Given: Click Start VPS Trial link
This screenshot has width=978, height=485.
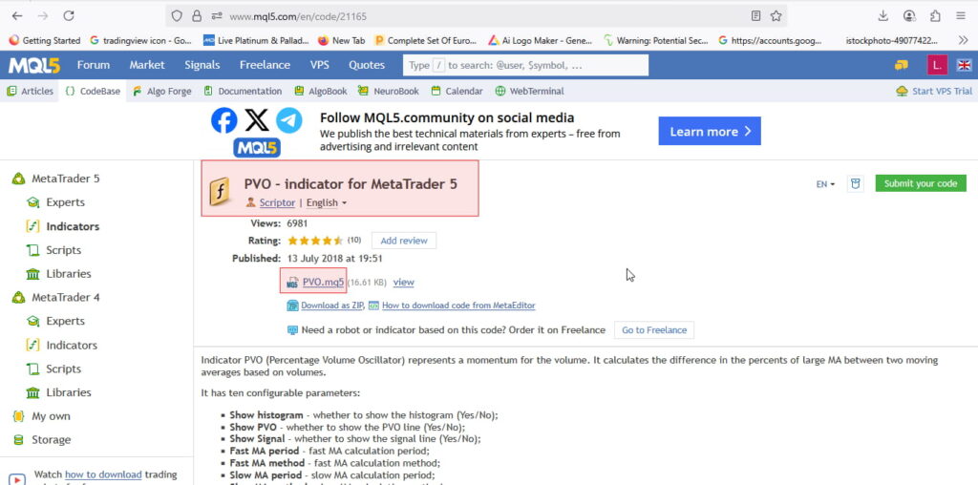Looking at the screenshot, I should point(934,91).
